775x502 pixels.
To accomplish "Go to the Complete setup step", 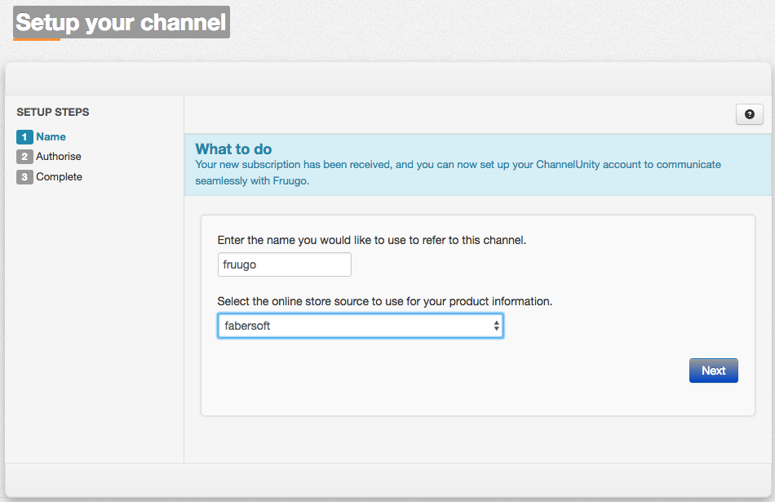I will pyautogui.click(x=59, y=176).
